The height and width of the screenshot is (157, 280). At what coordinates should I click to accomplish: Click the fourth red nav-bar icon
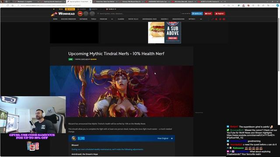pyautogui.click(x=224, y=19)
